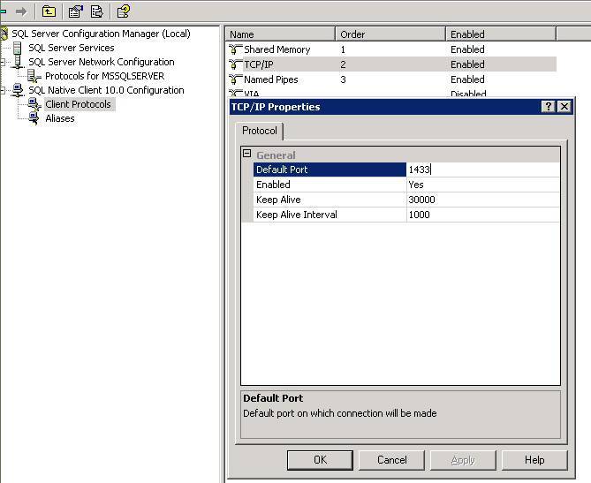Collapse SQL Server Network Configuration node
The height and width of the screenshot is (483, 591).
pos(4,62)
